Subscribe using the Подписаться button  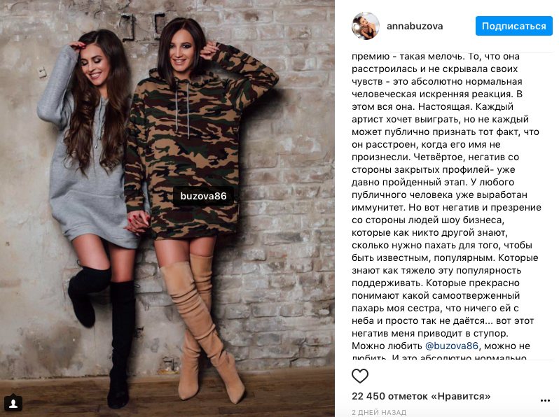point(513,26)
